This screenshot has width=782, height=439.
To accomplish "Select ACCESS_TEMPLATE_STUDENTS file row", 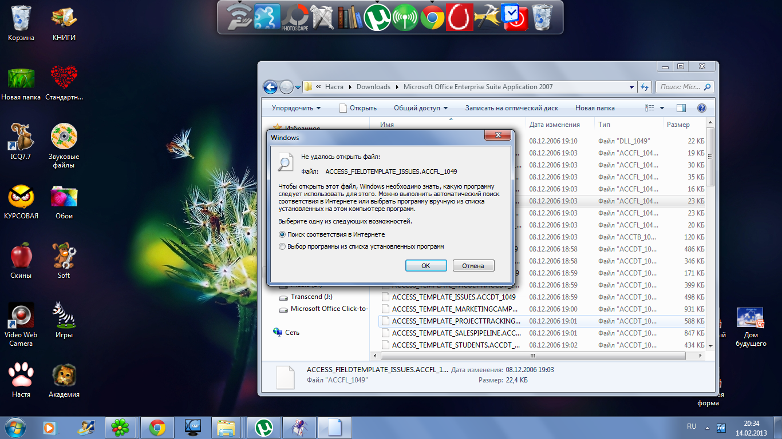I will (542, 345).
